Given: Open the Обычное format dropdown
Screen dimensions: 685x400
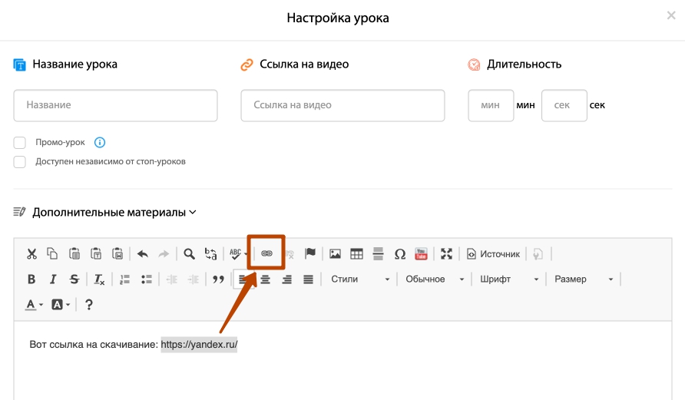Looking at the screenshot, I should [x=435, y=279].
